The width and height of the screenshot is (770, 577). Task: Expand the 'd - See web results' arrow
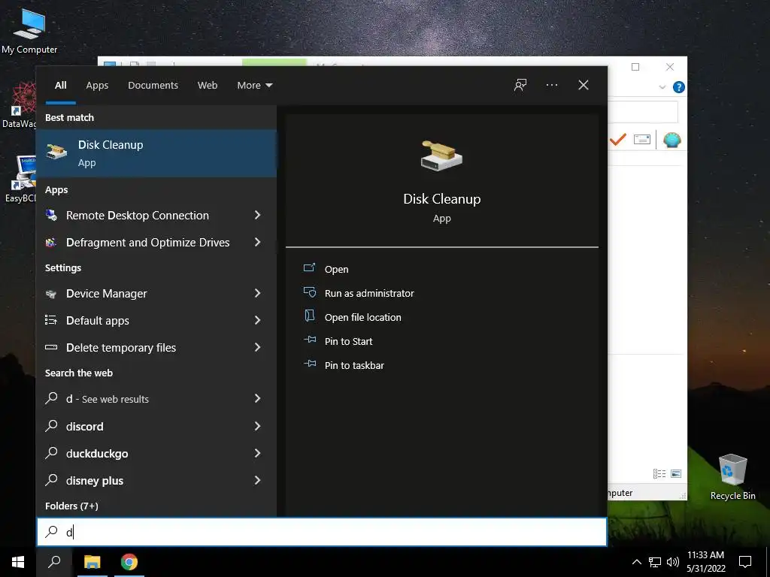coord(257,398)
